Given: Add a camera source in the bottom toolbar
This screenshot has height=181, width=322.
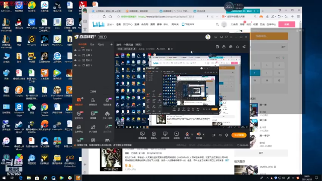Looking at the screenshot, I should coord(153,135).
